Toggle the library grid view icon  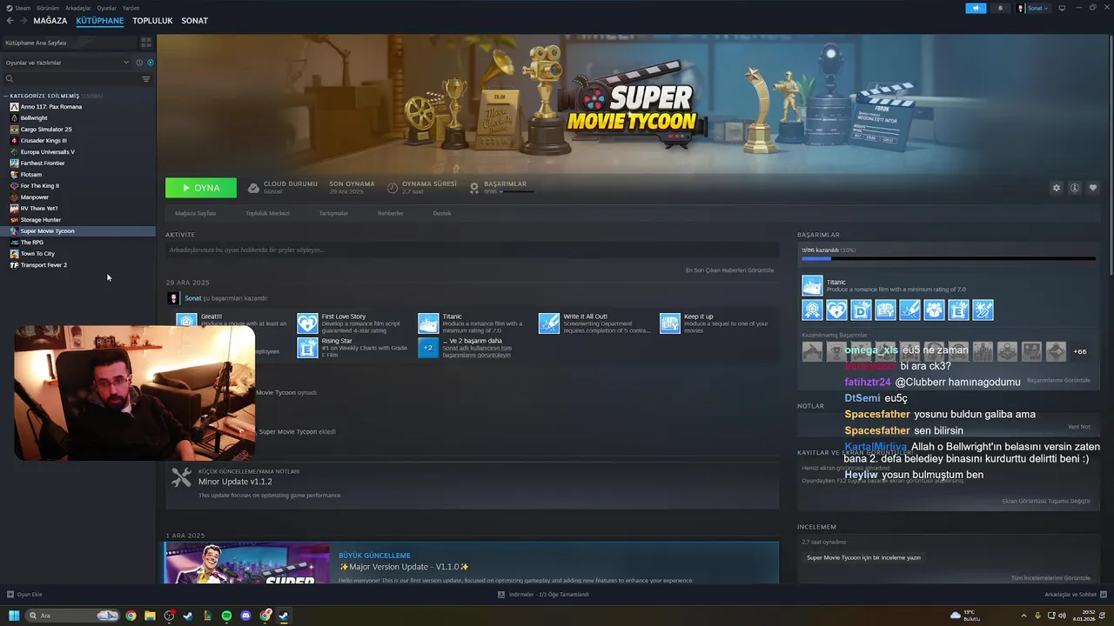coord(145,42)
